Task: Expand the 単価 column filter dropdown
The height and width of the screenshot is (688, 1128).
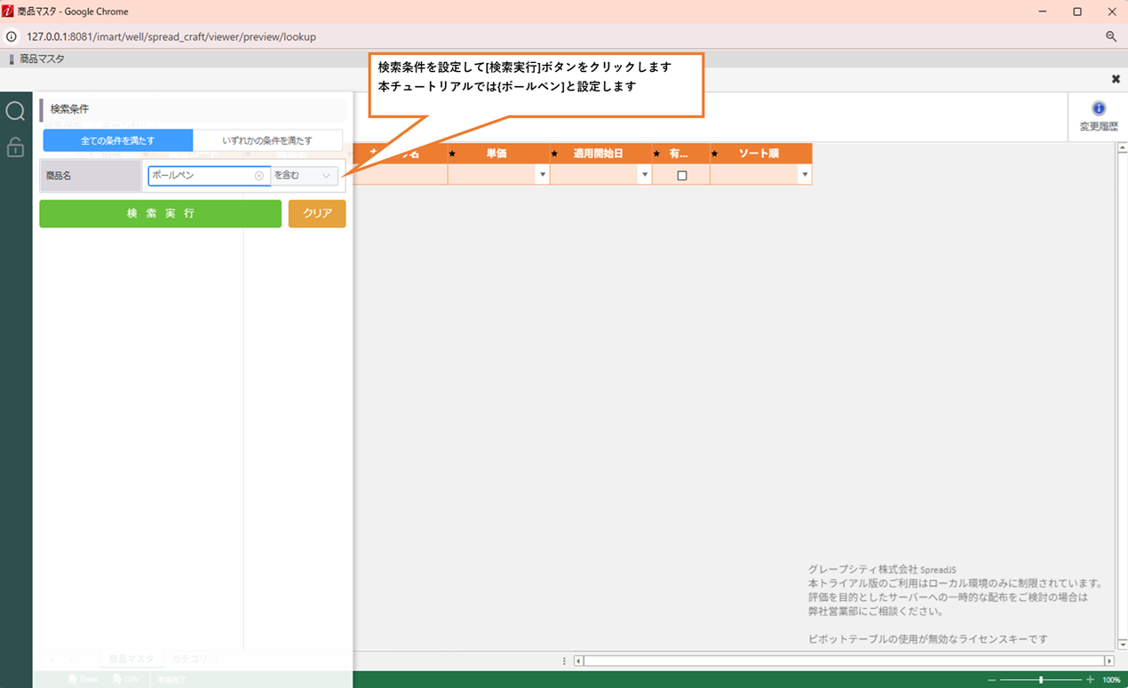Action: (542, 176)
